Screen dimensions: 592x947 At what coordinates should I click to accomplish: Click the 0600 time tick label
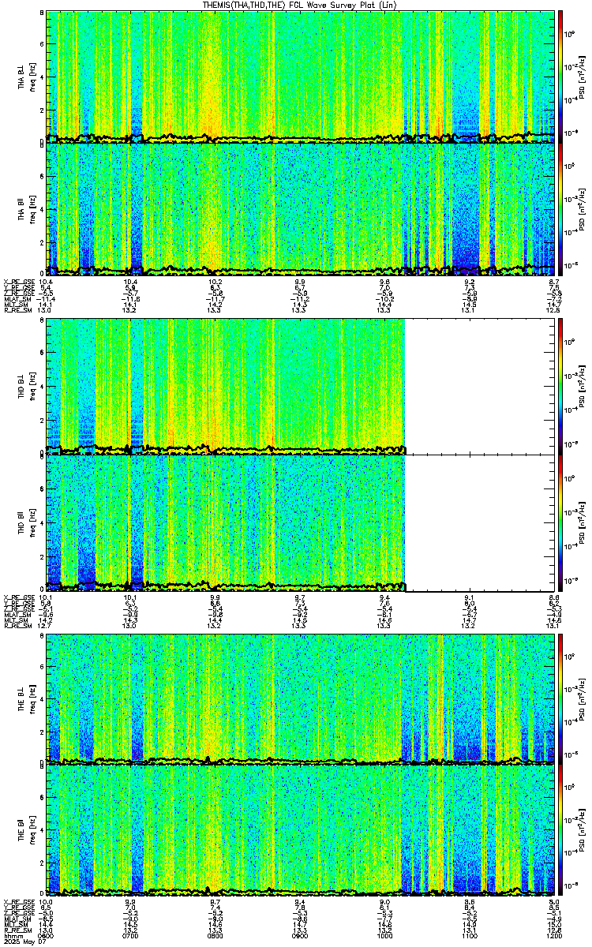[47, 935]
